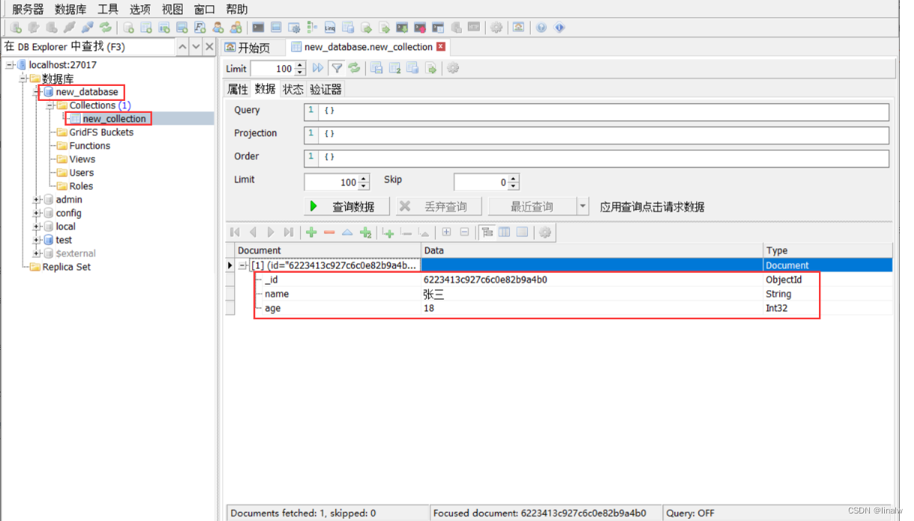This screenshot has height=521, width=914.
Task: Add a new document with the green plus icon
Action: (311, 232)
